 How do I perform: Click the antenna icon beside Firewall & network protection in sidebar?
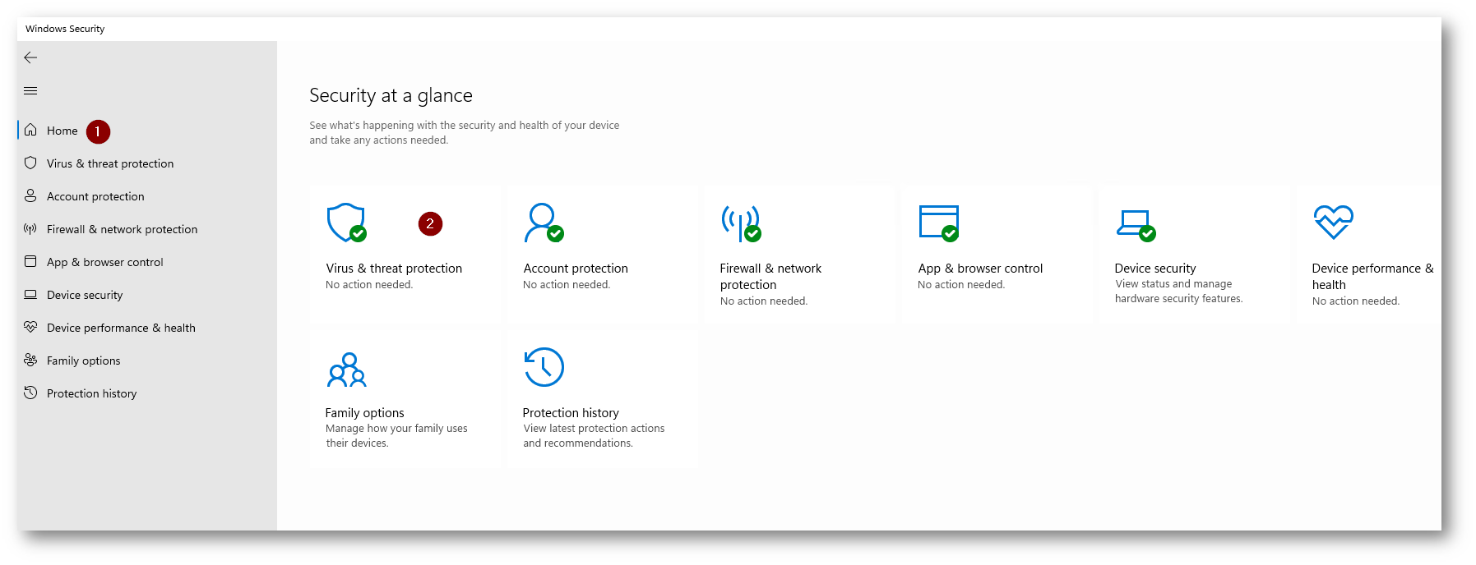[30, 228]
